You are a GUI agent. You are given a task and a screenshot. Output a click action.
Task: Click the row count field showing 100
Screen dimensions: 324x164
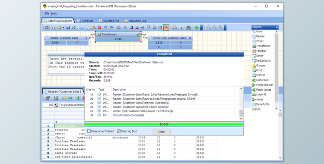pos(48,105)
